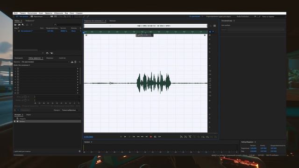
Task: Click the HUD volume adjustment knob
Action: pyautogui.click(x=142, y=35)
